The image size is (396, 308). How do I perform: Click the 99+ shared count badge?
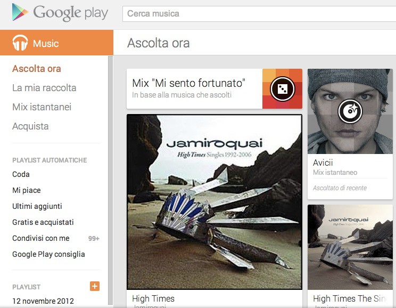click(x=94, y=238)
